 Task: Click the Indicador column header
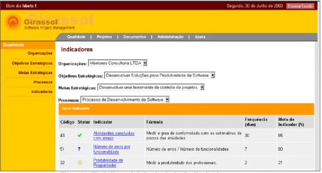point(102,122)
